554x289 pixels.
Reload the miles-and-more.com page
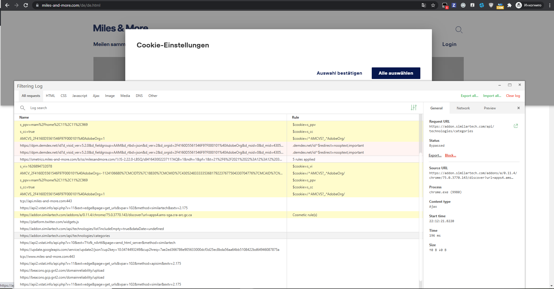(26, 5)
